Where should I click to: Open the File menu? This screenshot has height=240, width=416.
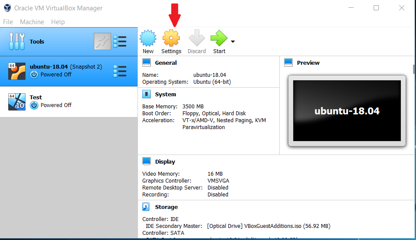8,22
